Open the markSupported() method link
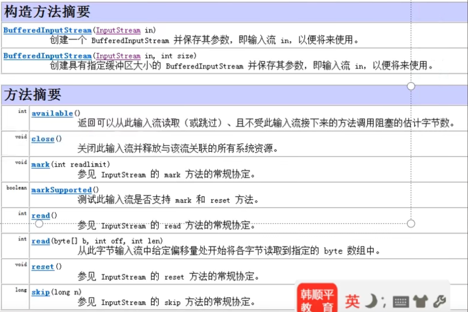The image size is (468, 312). point(61,190)
